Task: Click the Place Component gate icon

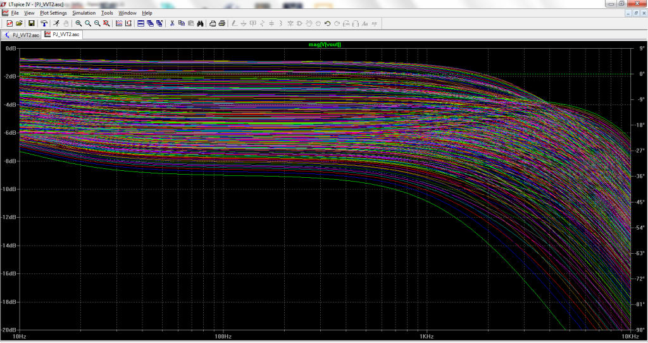Action: [x=299, y=23]
